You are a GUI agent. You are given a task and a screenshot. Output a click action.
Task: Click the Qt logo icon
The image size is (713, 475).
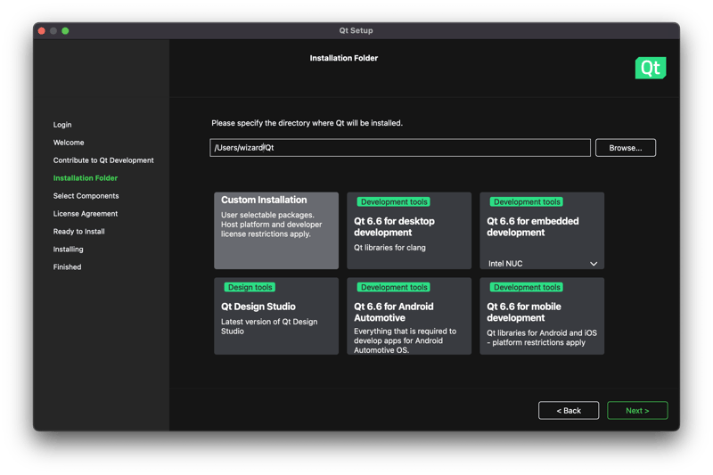(651, 68)
